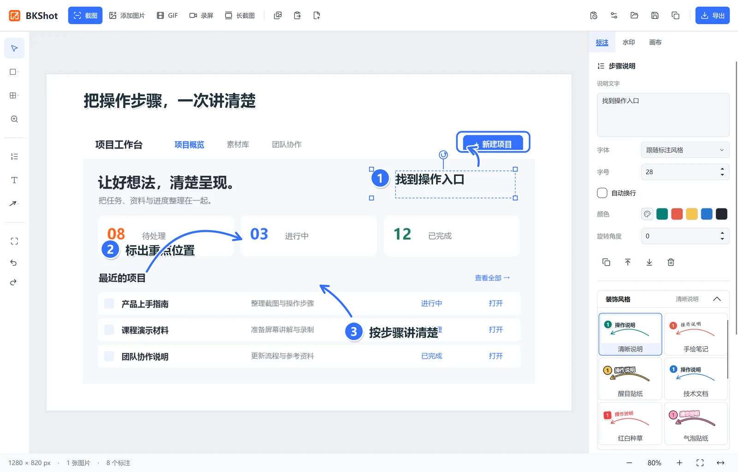Open the folder icon in top bar
738x472 pixels.
(634, 15)
